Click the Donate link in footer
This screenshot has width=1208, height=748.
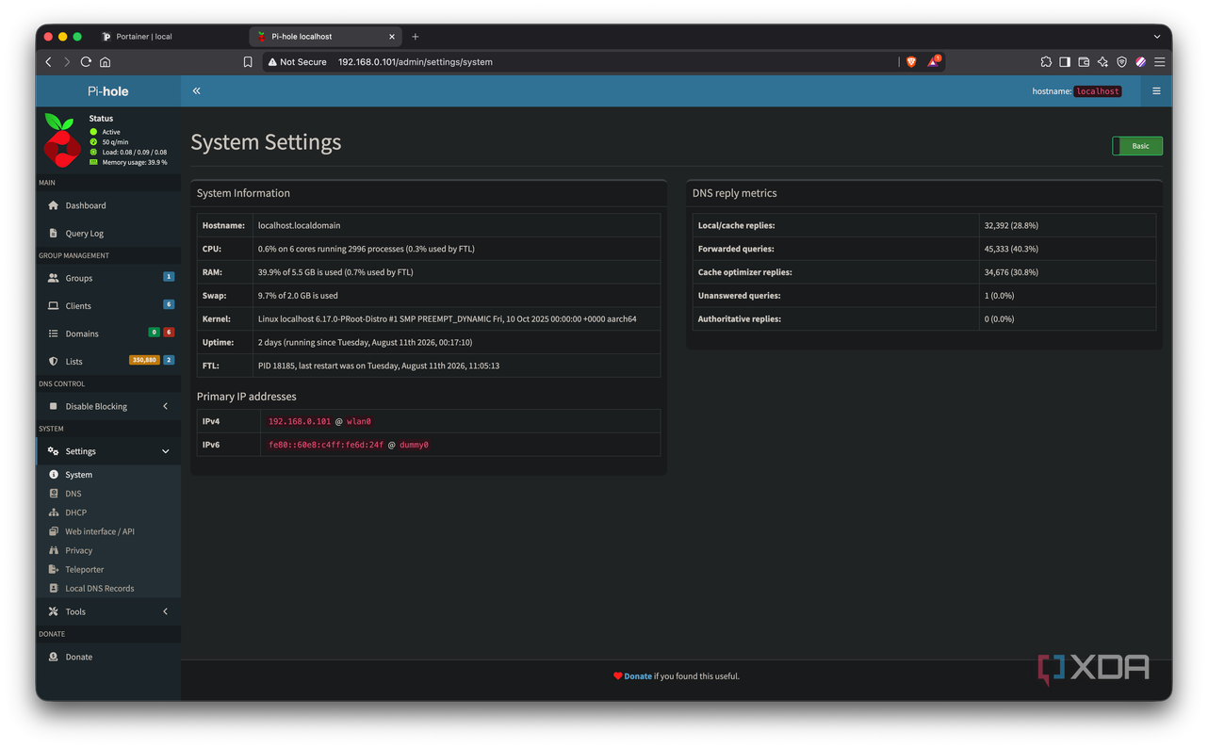[638, 676]
